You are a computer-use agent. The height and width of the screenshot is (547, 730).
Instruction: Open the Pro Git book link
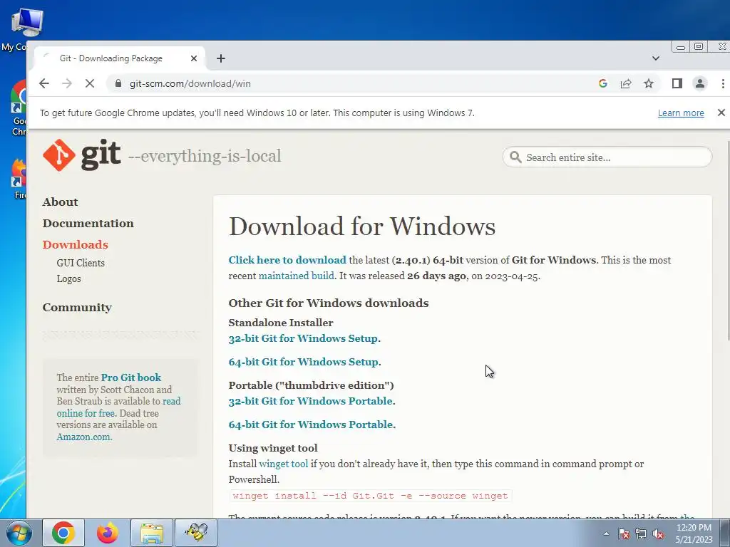[131, 377]
